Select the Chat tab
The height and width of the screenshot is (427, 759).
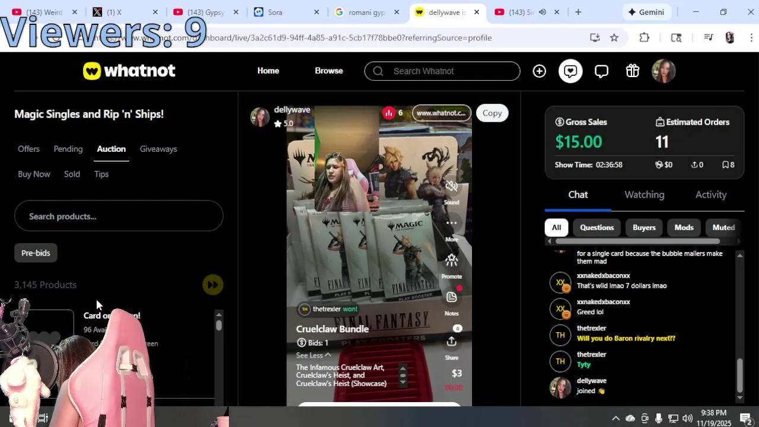tap(578, 195)
